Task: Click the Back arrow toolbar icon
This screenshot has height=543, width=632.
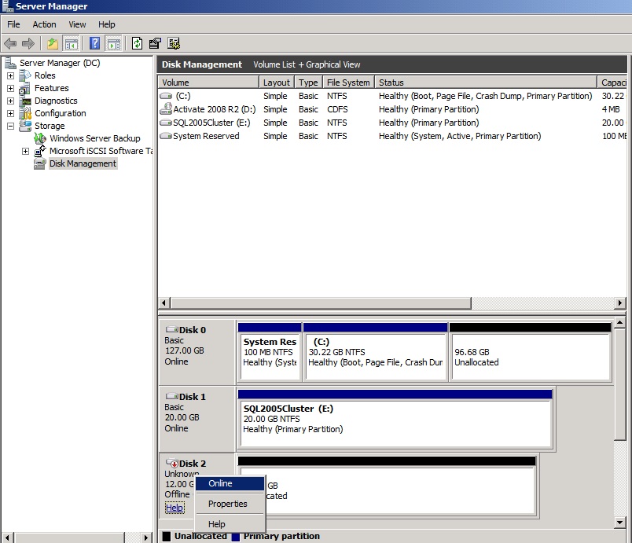Action: click(10, 43)
